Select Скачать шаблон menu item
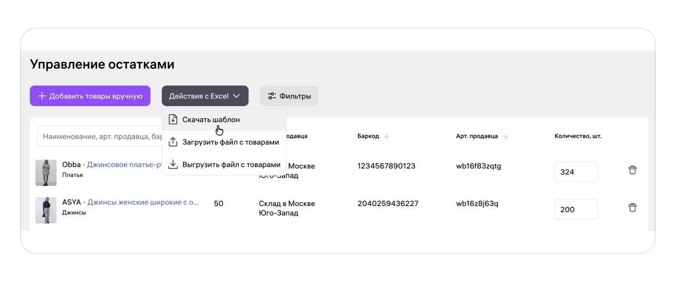 pos(211,120)
